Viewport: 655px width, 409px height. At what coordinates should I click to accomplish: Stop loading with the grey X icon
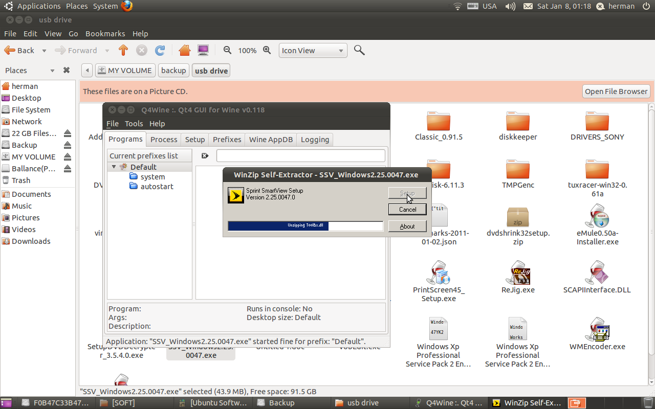tap(142, 50)
